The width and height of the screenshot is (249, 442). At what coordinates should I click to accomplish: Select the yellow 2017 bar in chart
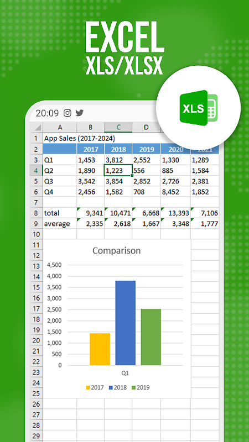[100, 349]
